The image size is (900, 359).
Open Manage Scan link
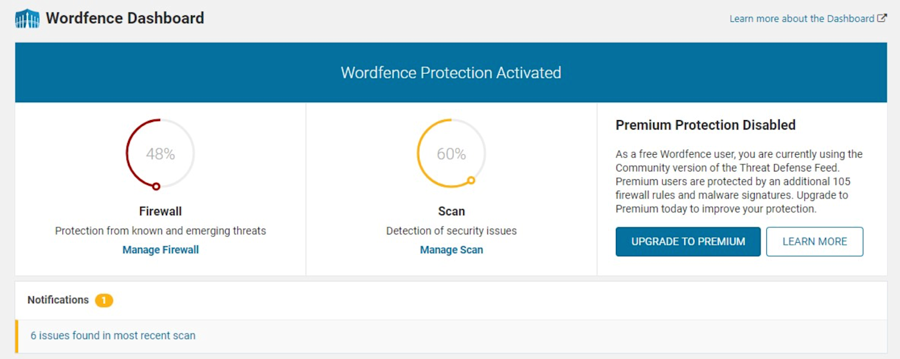451,250
